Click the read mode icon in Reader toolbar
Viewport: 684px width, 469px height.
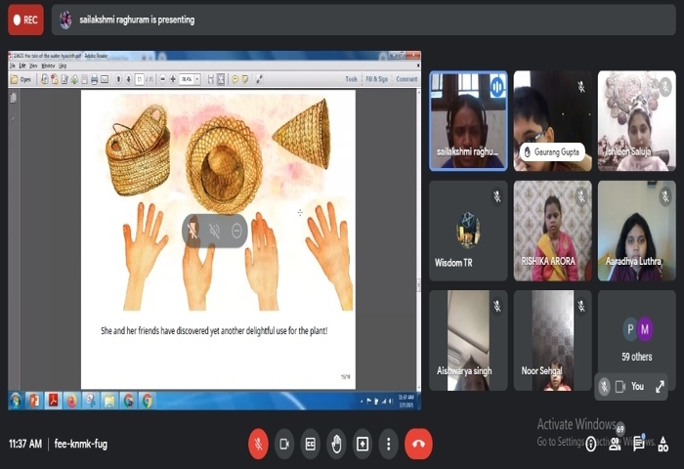259,79
